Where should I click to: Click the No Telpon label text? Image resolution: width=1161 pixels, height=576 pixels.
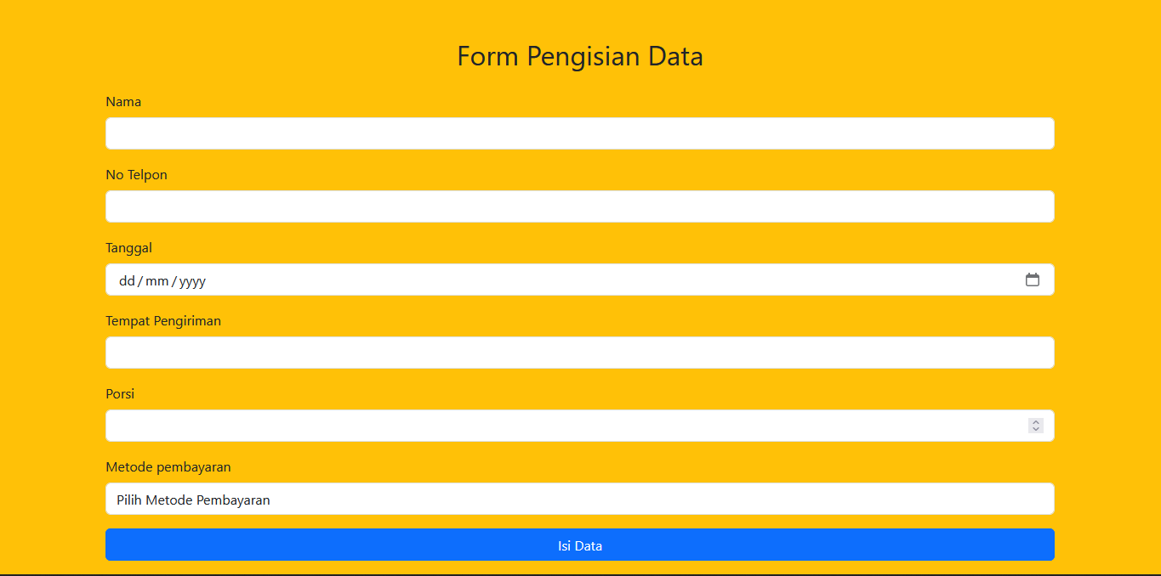click(x=136, y=175)
